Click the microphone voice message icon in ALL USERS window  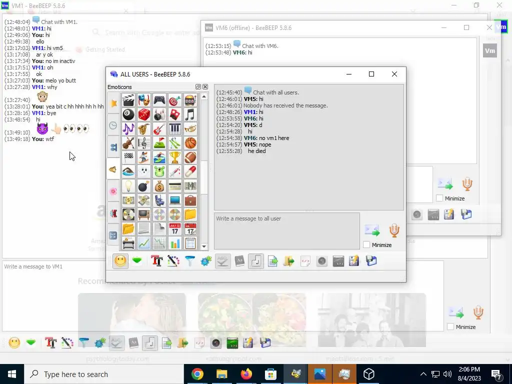pyautogui.click(x=394, y=230)
